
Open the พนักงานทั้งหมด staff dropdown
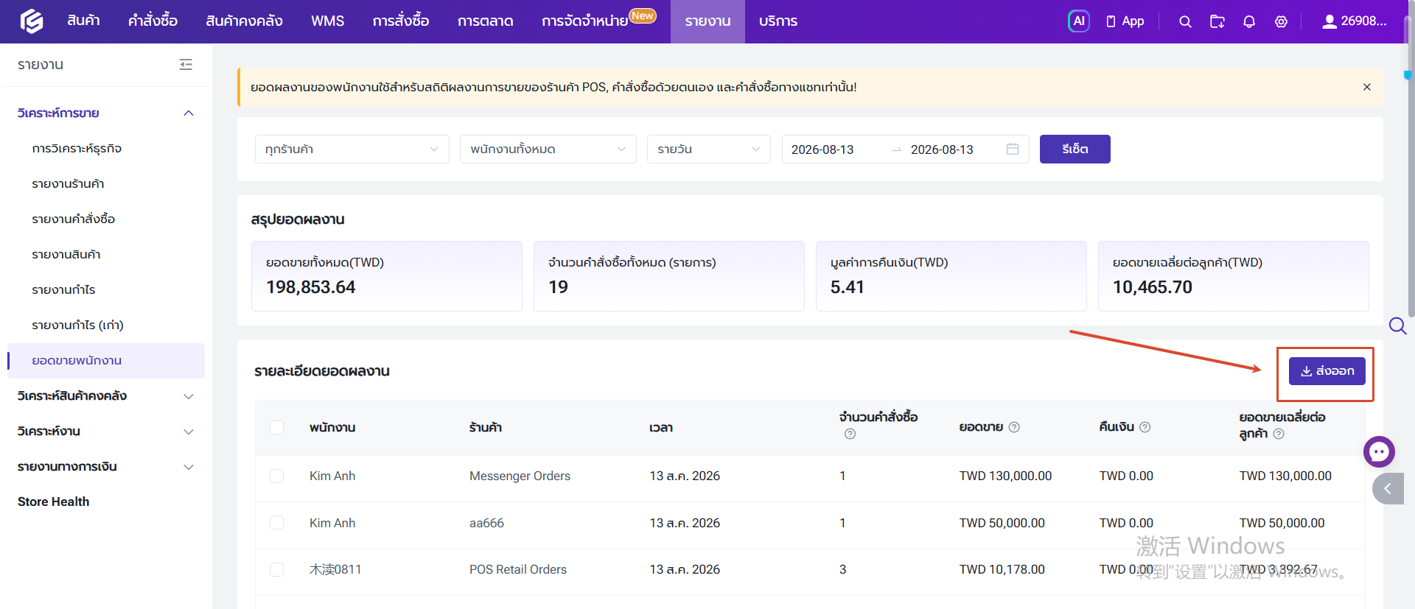click(x=548, y=149)
